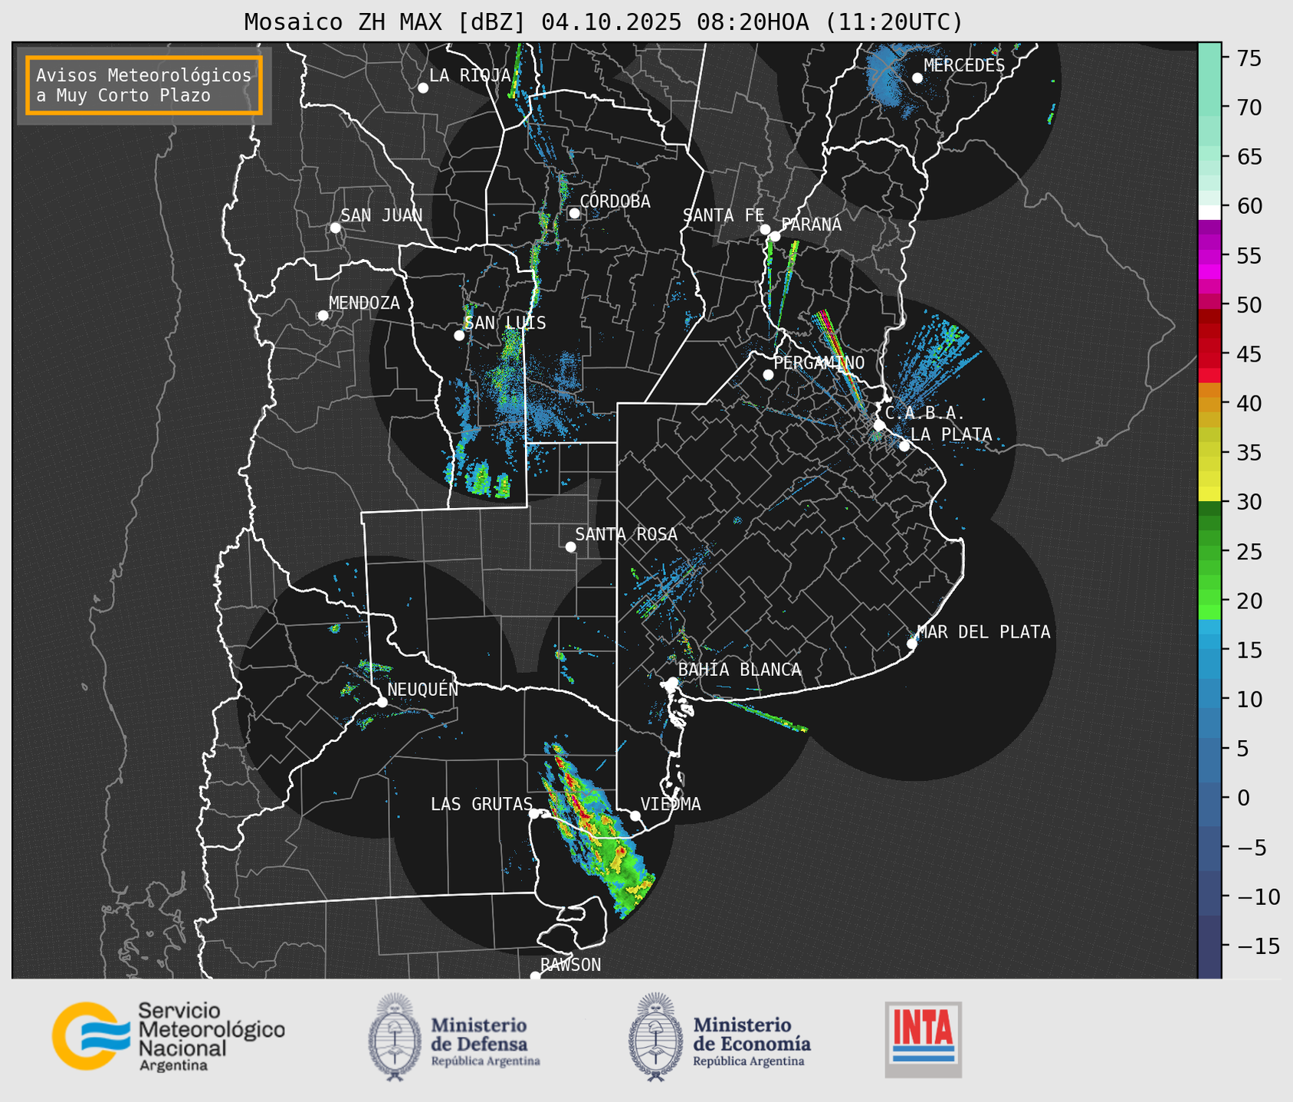This screenshot has height=1102, width=1293.
Task: Click the Ministerio de Economía emblem
Action: [x=655, y=1037]
